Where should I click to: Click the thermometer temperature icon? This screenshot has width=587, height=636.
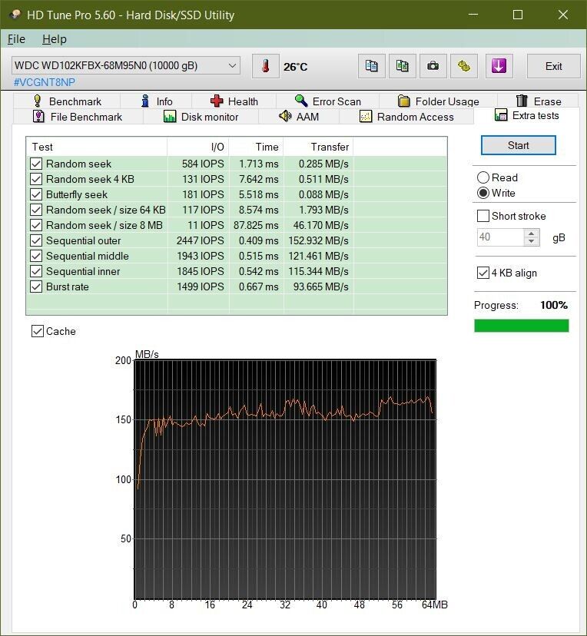(x=266, y=66)
